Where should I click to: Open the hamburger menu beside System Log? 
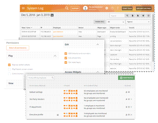(23, 8)
